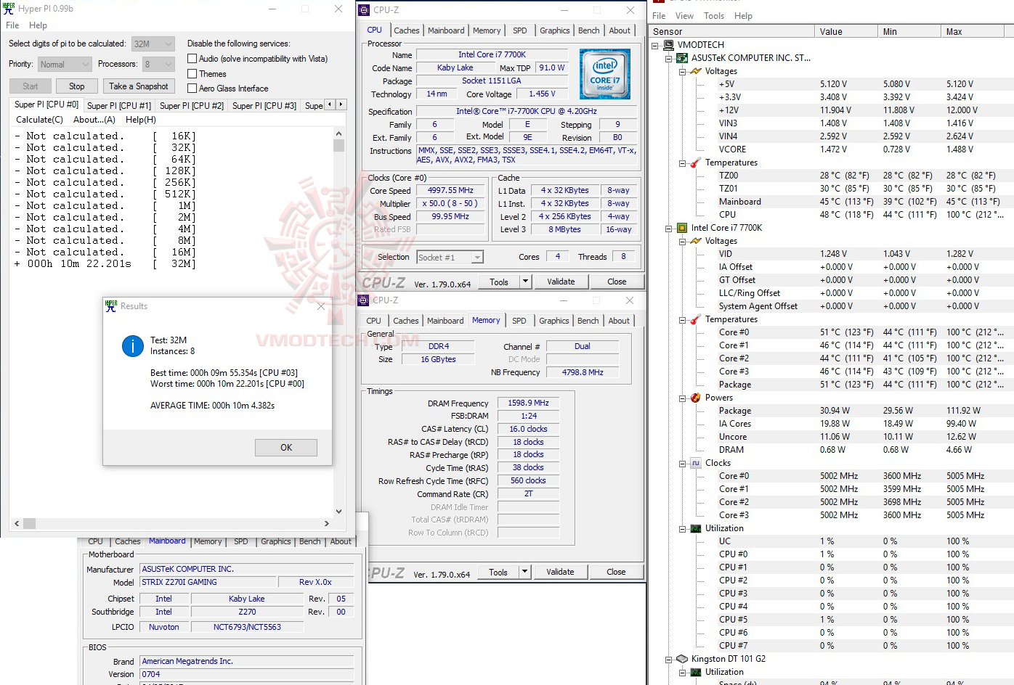Screen dimensions: 1014x685
Task: Click the blue info icon in the Results dialog
Action: coord(133,346)
